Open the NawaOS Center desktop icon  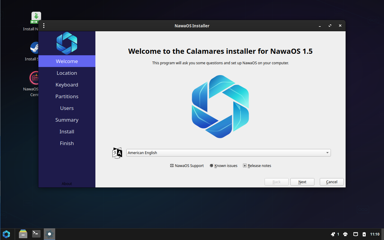tap(34, 77)
